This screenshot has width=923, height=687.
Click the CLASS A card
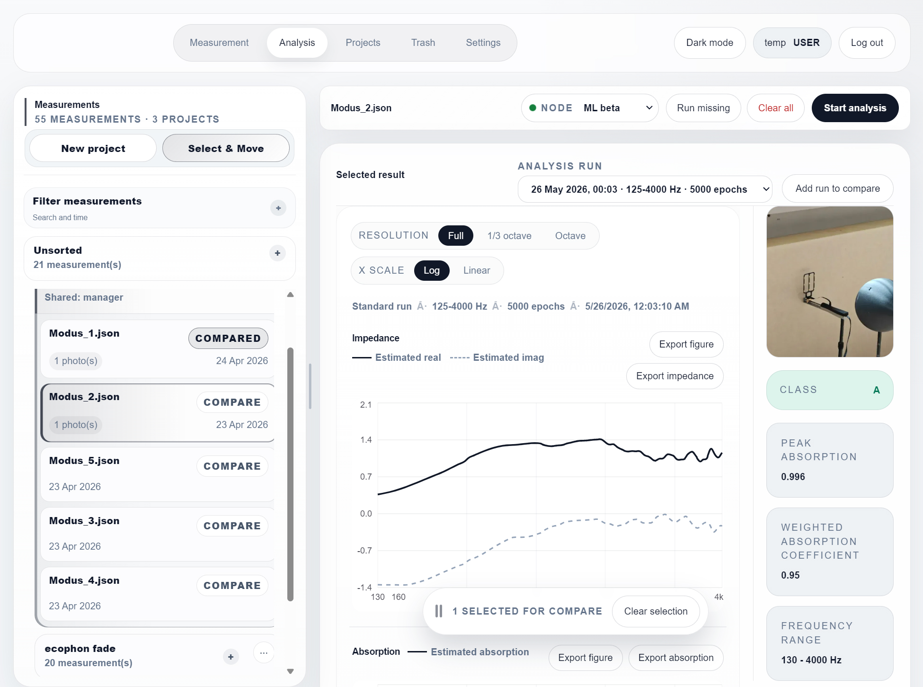click(830, 390)
